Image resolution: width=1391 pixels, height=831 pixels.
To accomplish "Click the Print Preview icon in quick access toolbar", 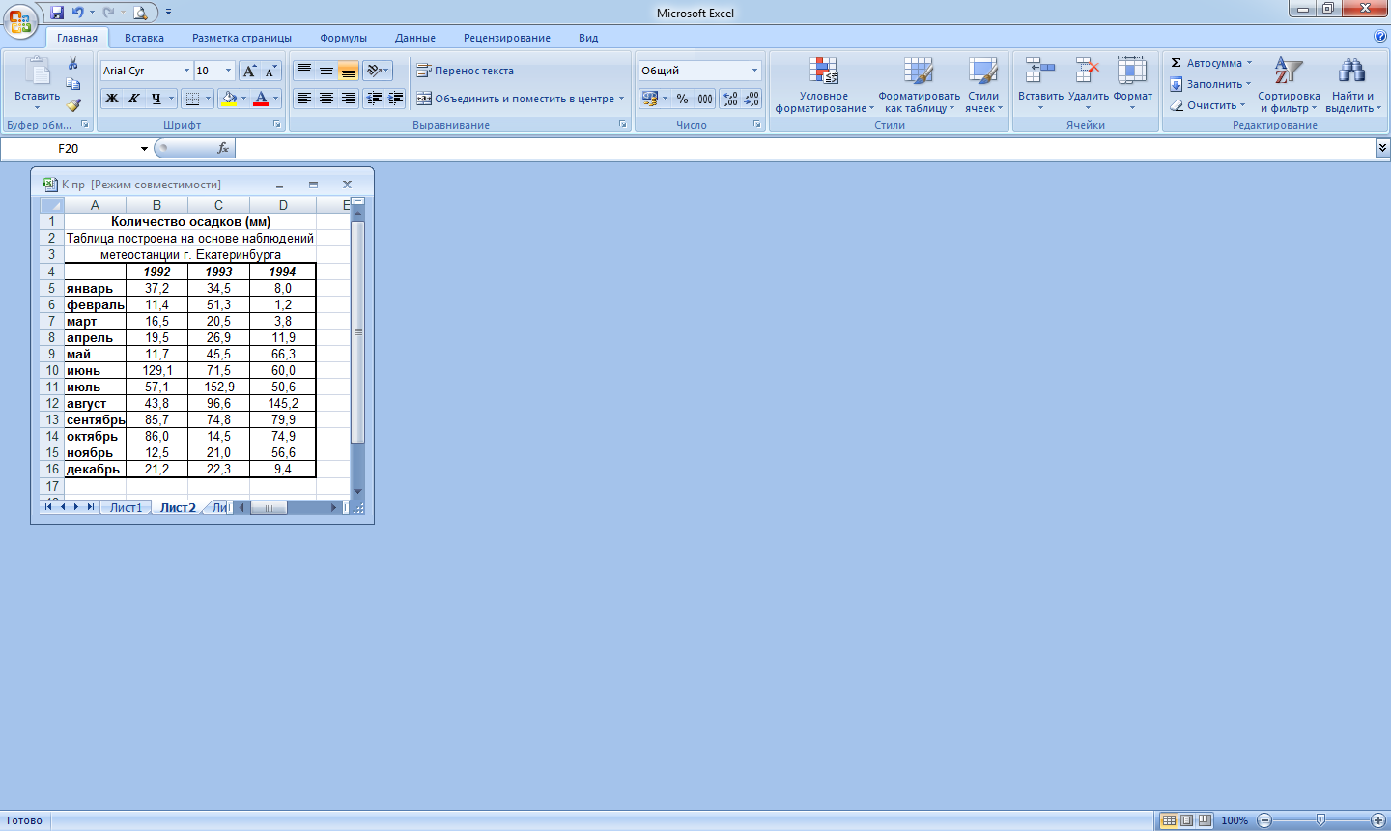I will pos(140,13).
